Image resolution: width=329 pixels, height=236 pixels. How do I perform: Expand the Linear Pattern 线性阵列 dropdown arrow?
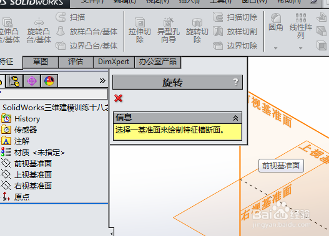click(x=301, y=49)
